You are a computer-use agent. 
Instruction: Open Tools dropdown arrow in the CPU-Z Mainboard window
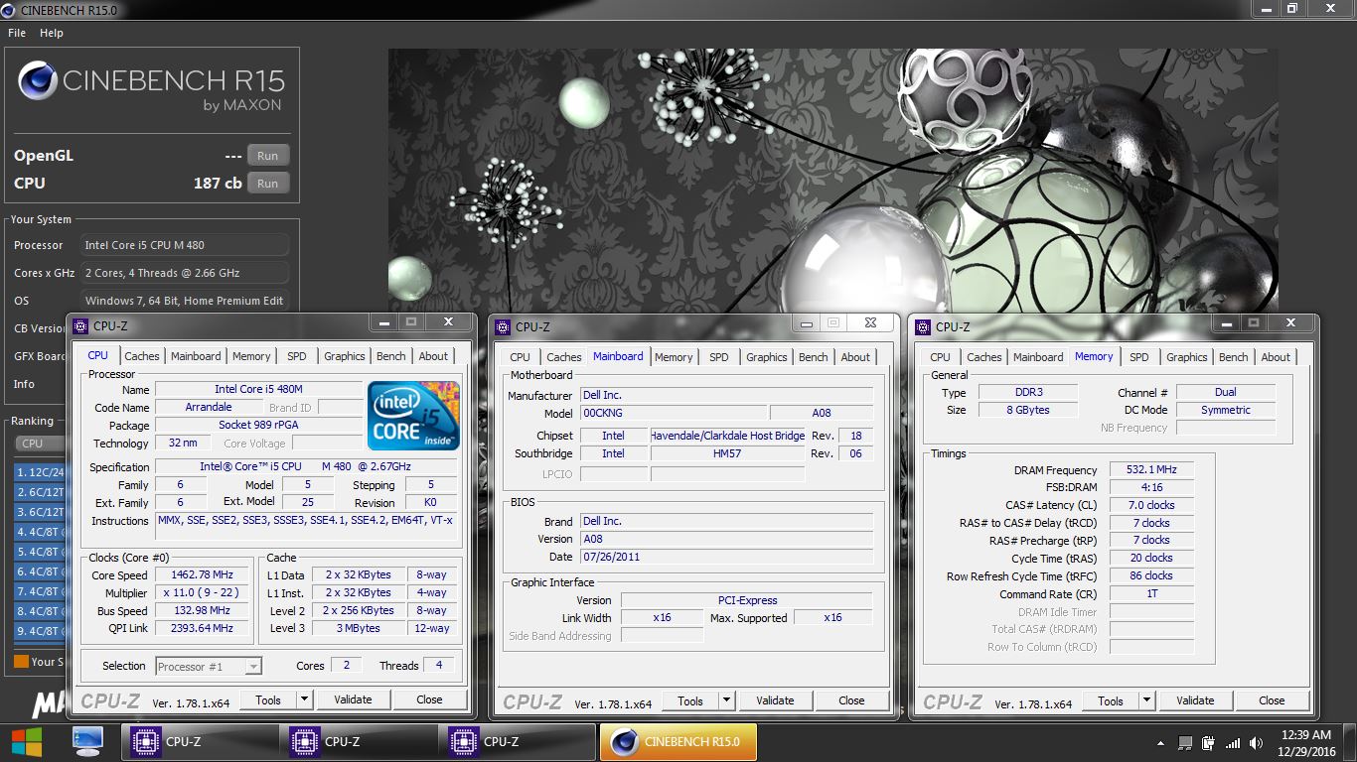727,700
